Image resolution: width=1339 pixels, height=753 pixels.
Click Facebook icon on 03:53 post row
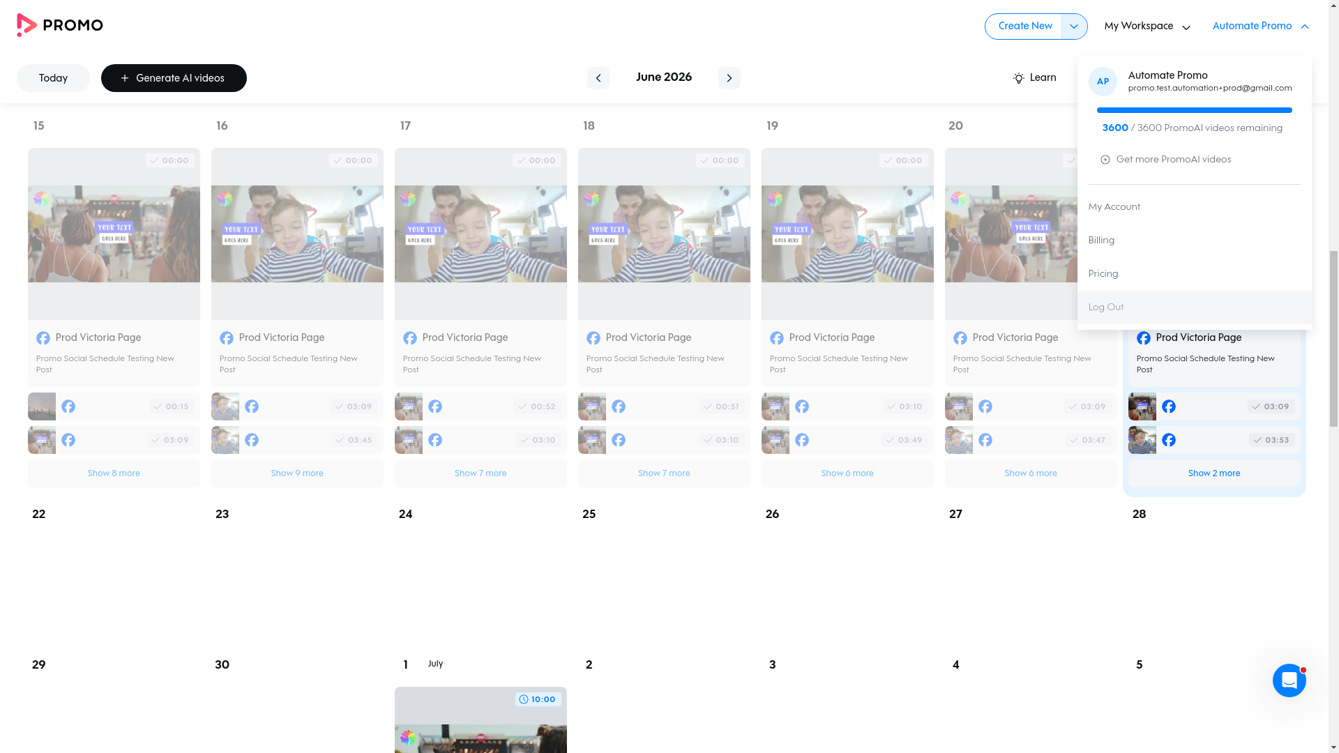click(x=1169, y=440)
